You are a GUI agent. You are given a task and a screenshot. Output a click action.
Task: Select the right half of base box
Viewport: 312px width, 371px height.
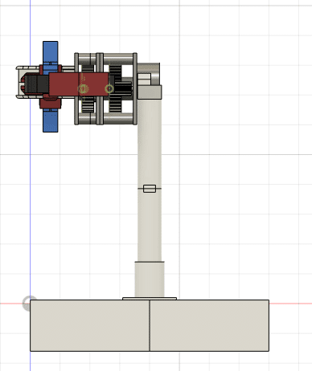click(x=209, y=325)
